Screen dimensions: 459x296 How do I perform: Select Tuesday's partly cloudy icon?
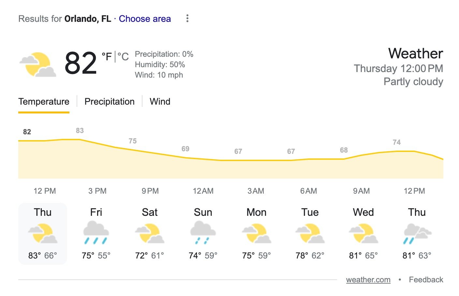point(310,232)
